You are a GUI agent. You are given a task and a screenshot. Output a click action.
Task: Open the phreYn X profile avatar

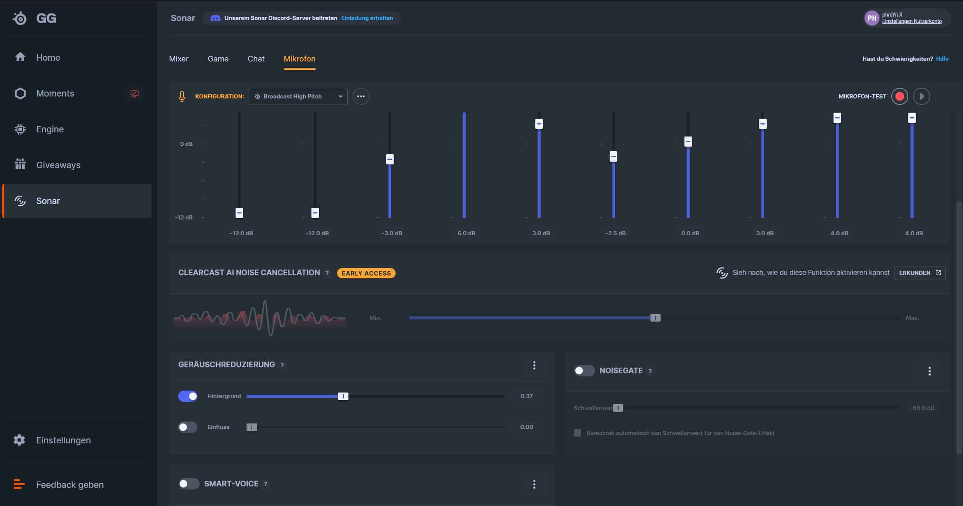pos(872,18)
